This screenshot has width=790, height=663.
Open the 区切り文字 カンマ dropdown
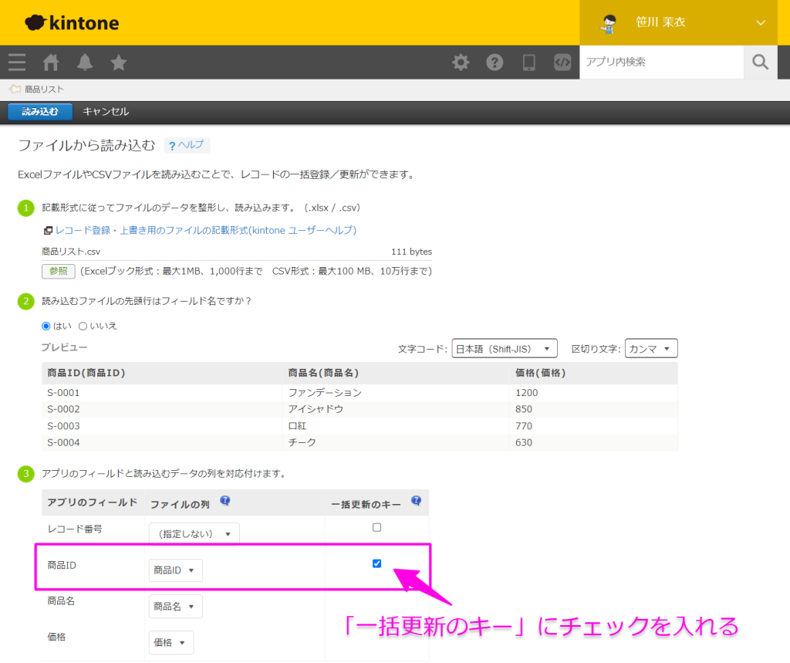click(651, 348)
